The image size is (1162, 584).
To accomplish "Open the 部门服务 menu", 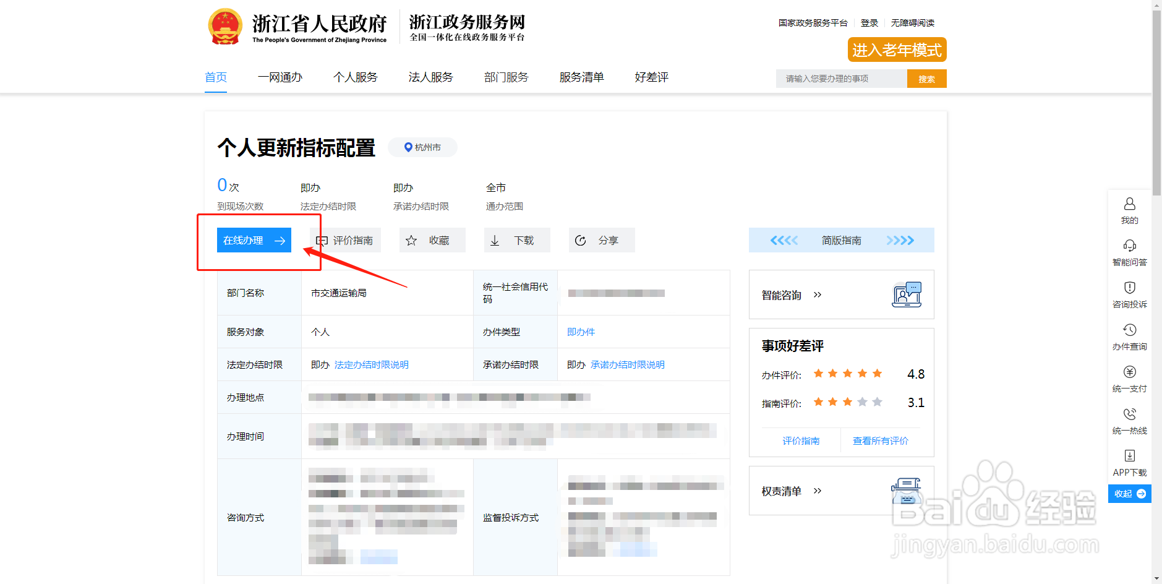I will pyautogui.click(x=506, y=77).
